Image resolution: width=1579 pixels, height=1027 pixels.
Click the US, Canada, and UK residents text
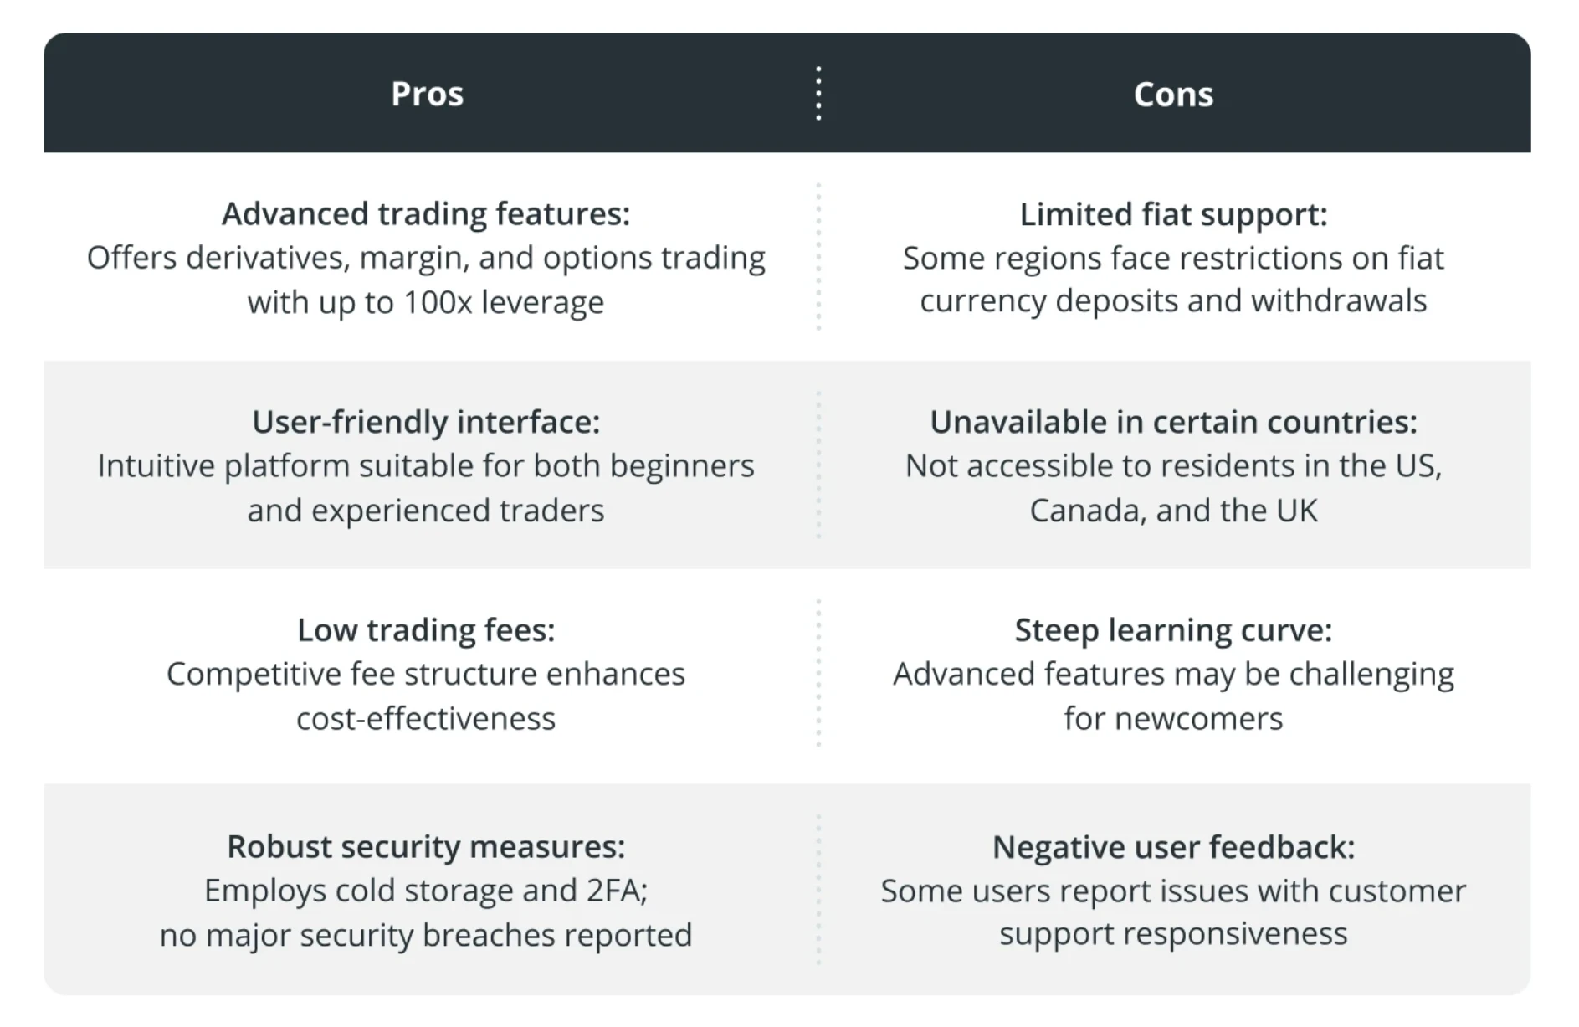[x=1173, y=488]
